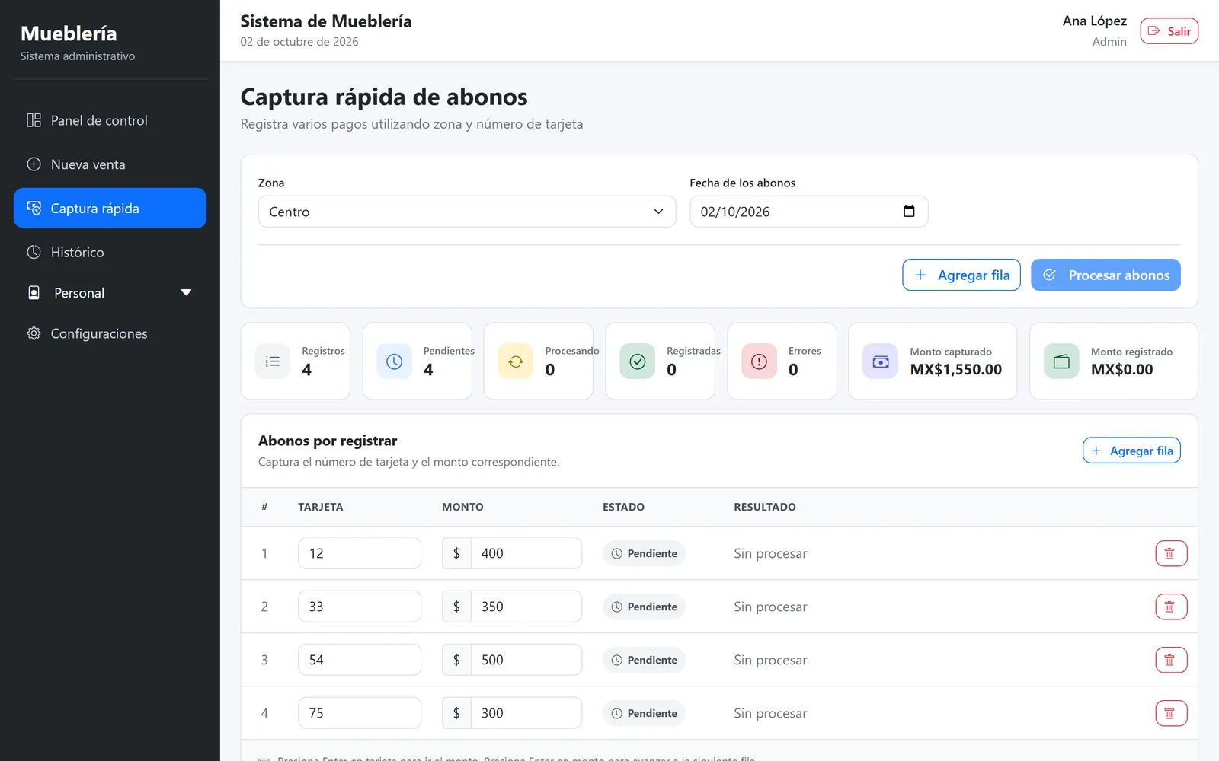Viewport: 1219px width, 761px height.
Task: Click the tarjeta field containing 75
Action: (360, 713)
